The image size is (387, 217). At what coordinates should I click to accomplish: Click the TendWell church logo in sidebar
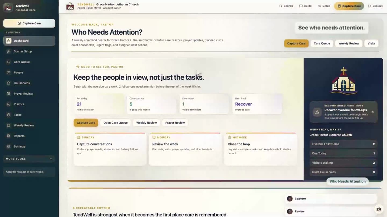[x=8, y=8]
